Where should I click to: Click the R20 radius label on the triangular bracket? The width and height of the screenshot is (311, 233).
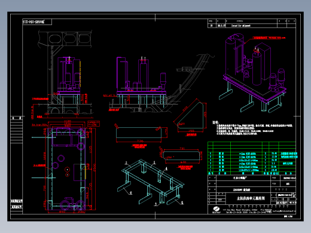click(x=182, y=124)
